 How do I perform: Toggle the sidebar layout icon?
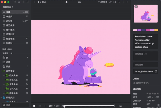tap(27, 2)
